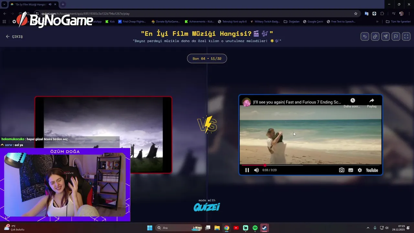Click the flag report icon
The width and height of the screenshot is (414, 233).
(396, 37)
